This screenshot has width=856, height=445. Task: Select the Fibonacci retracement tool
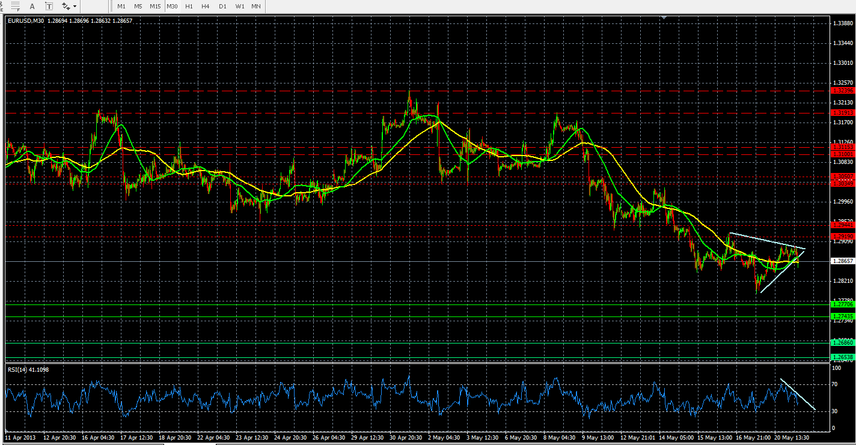click(x=16, y=6)
